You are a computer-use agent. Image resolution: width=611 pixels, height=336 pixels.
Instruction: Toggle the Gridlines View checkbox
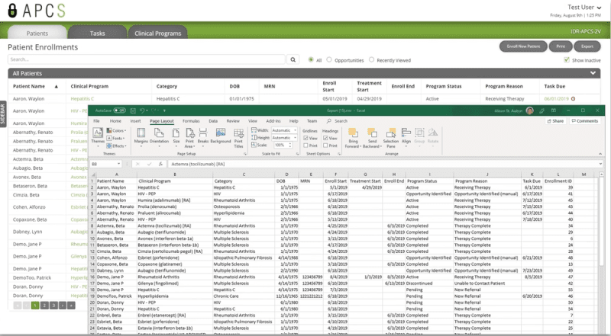point(305,138)
